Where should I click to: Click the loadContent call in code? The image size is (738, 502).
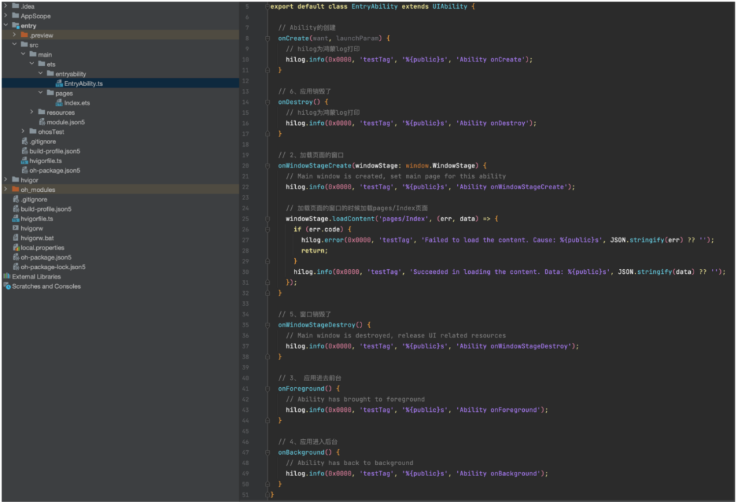tap(353, 219)
